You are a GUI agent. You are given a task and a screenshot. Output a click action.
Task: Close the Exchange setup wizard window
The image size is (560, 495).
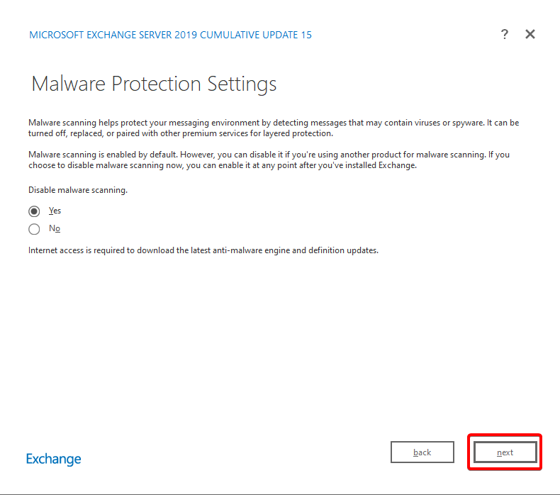[530, 34]
